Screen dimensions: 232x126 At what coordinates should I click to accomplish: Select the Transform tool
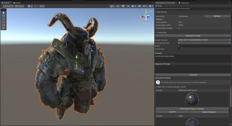tap(4, 28)
